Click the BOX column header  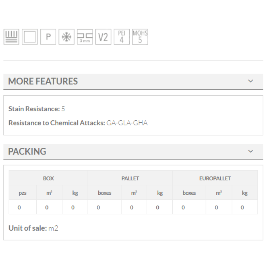tap(48, 178)
